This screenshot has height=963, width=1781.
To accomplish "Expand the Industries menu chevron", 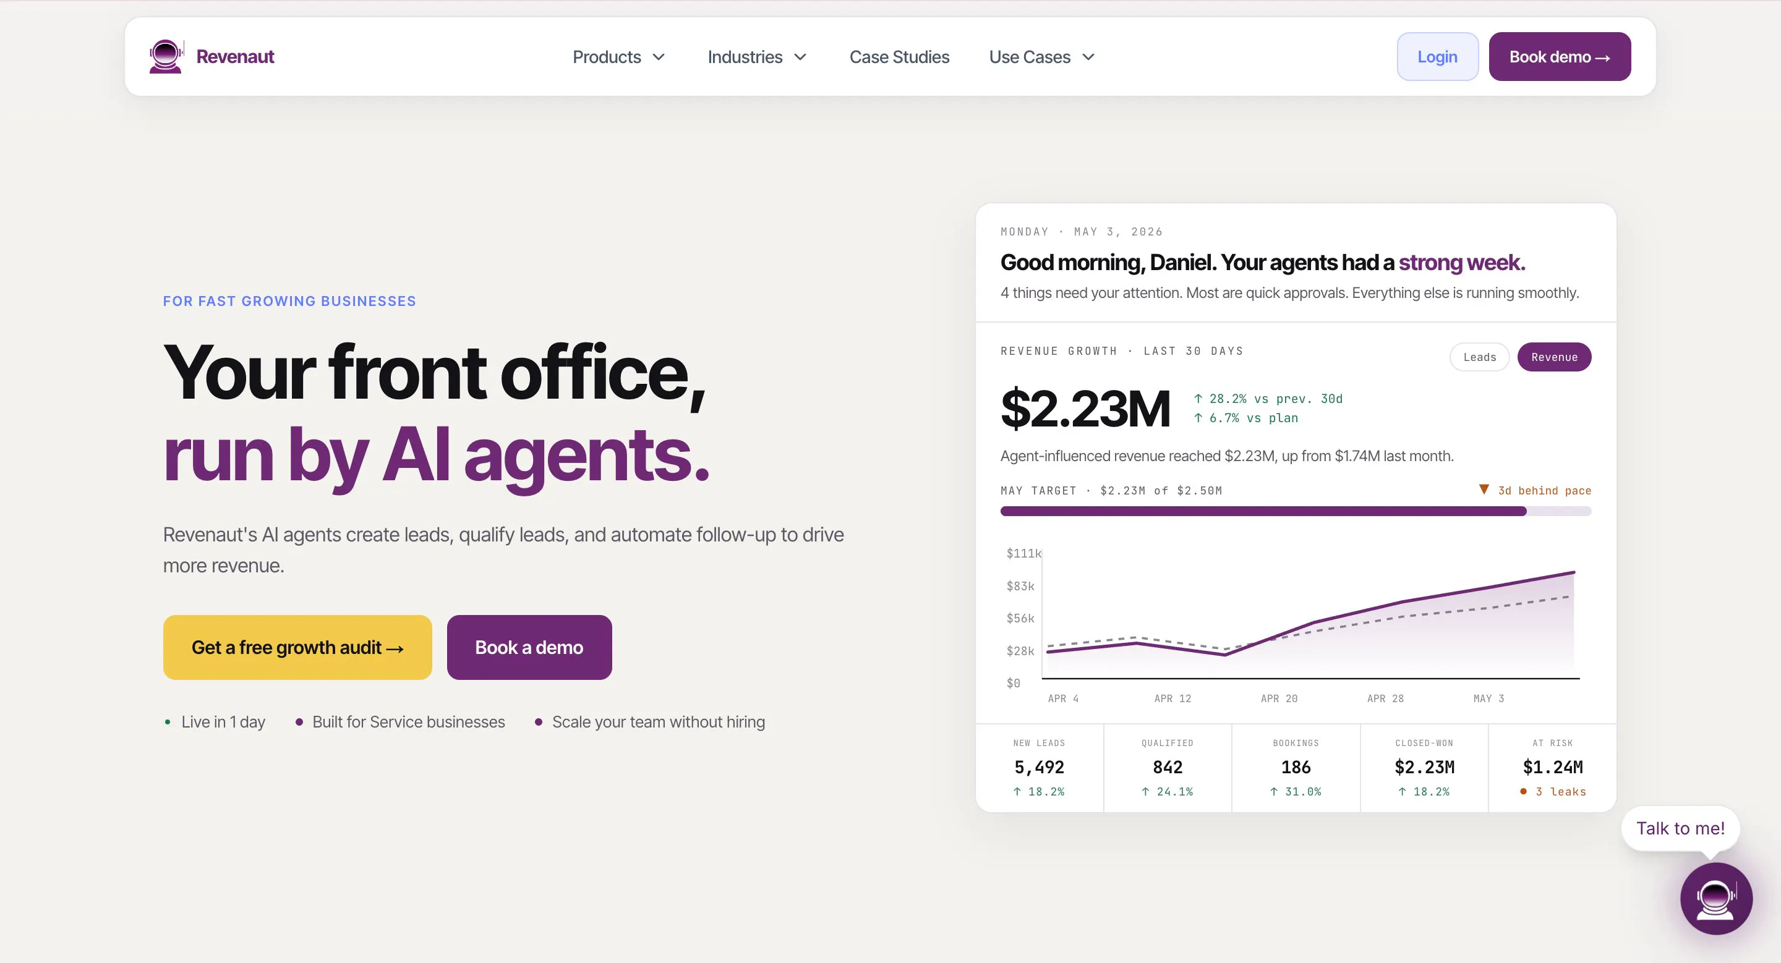I will coord(800,57).
